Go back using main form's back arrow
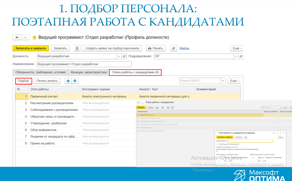This screenshot has height=181, width=292. [x=17, y=37]
